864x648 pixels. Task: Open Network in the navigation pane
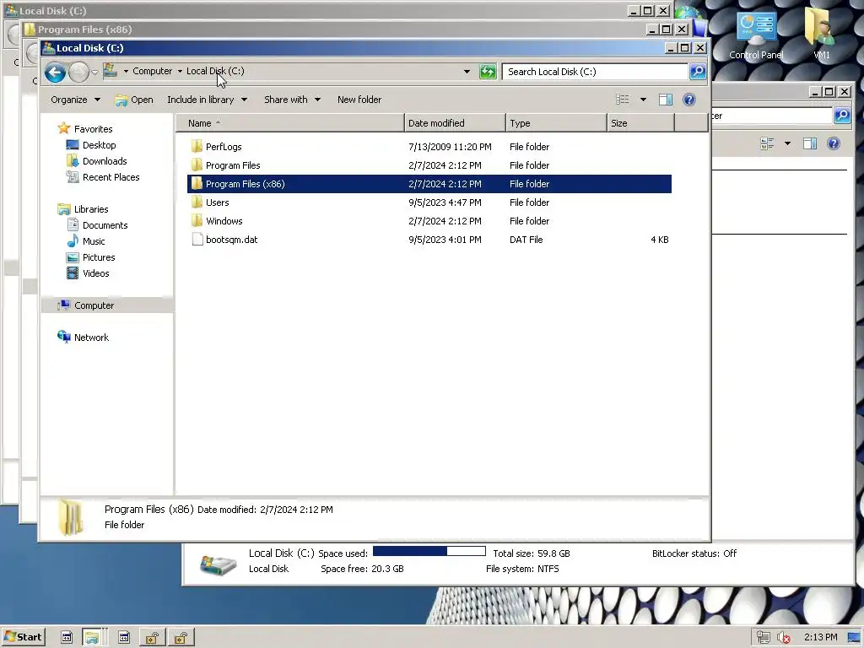tap(91, 337)
